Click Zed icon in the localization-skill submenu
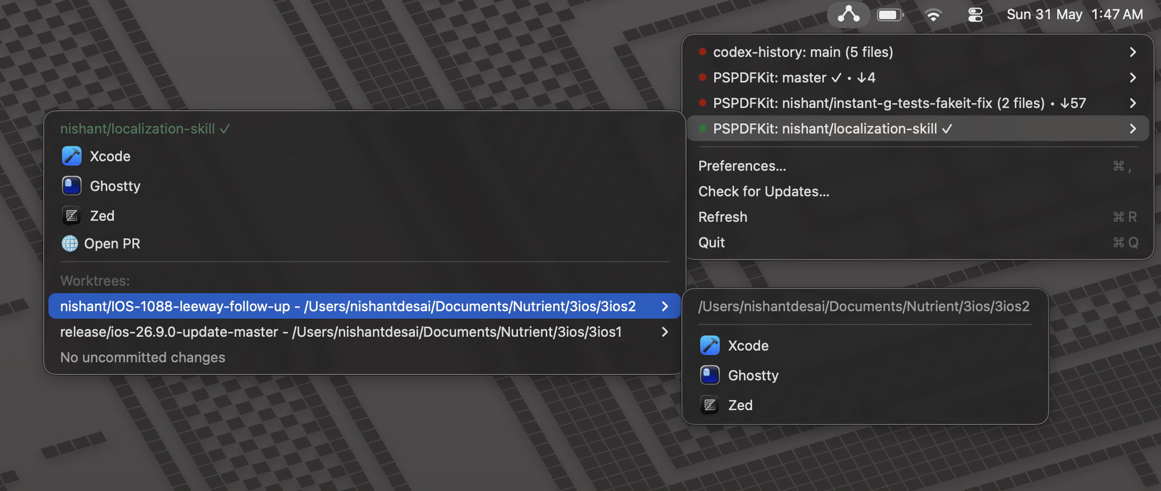 tap(72, 216)
